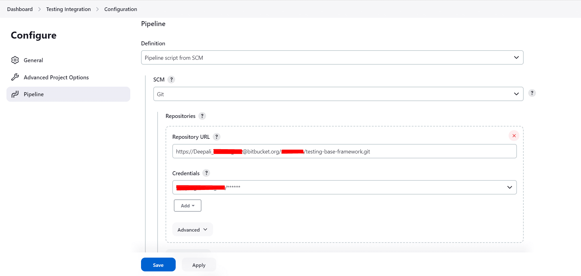Click the Advanced Project Options wrench icon
Screen dimensions: 581x276
pyautogui.click(x=15, y=77)
